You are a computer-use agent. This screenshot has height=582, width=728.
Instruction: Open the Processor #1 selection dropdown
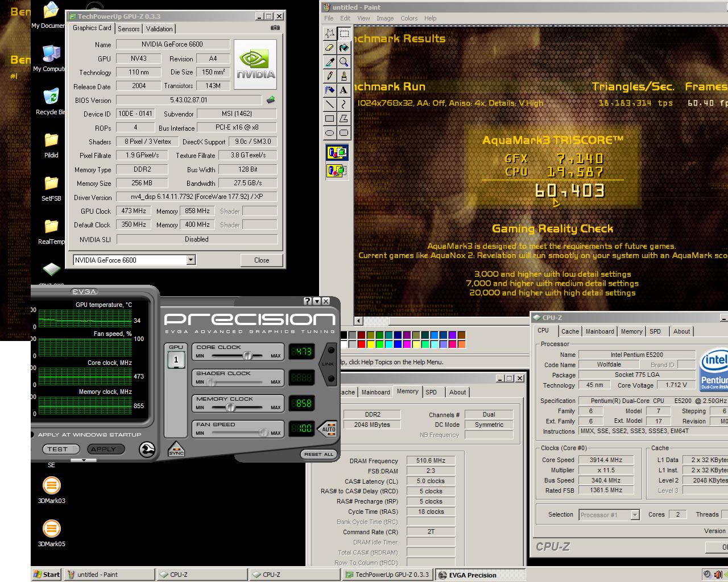[x=635, y=515]
